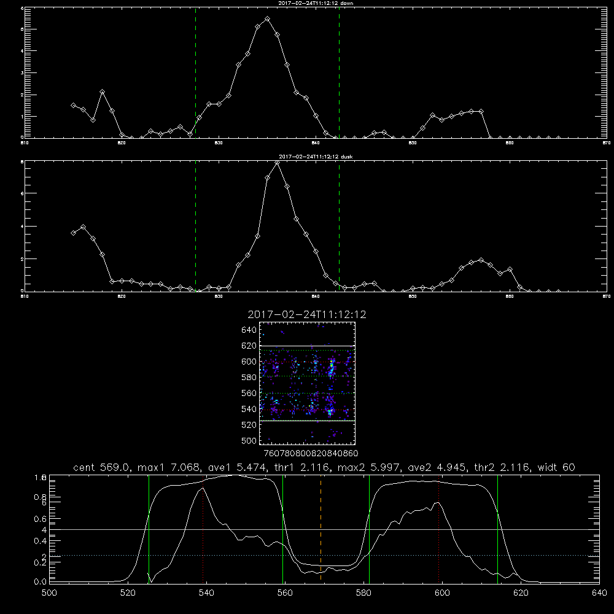Click solid white line near 525 in color image

coord(307,421)
